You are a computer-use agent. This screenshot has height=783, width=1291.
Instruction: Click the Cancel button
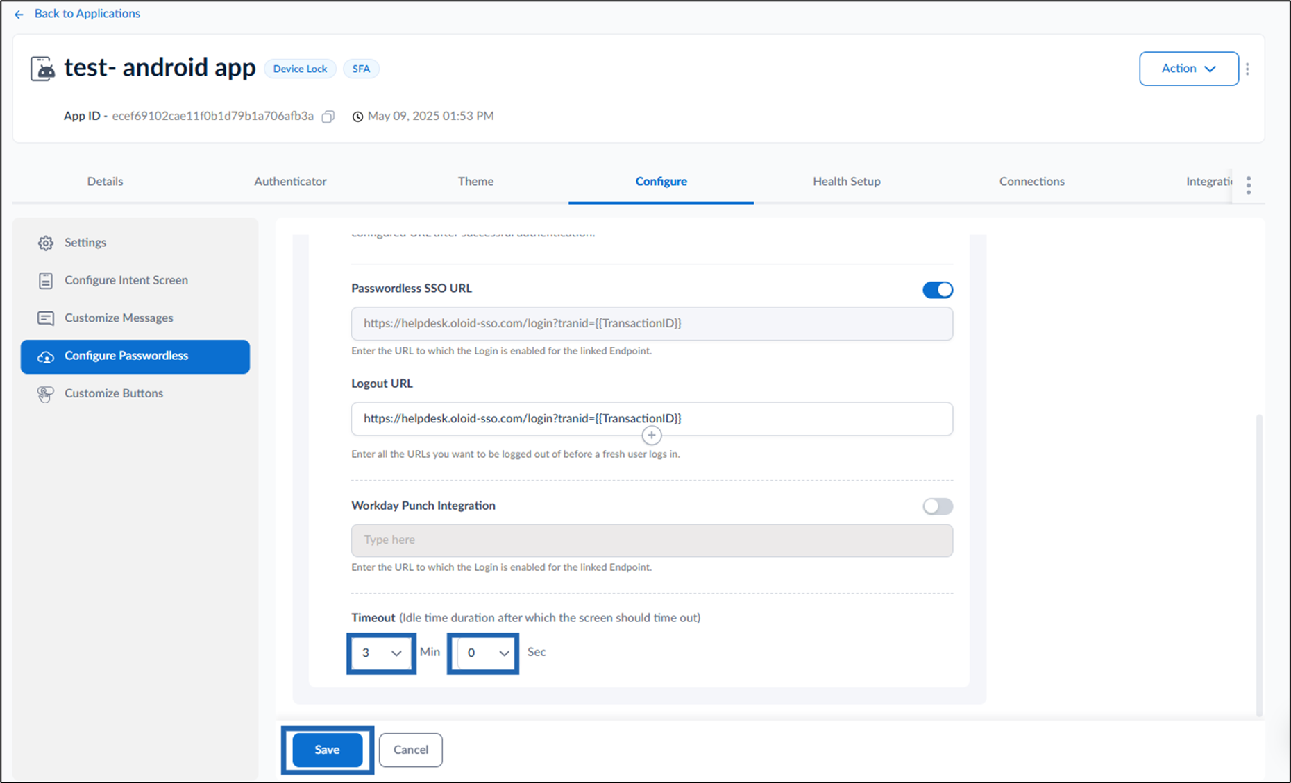pyautogui.click(x=411, y=750)
